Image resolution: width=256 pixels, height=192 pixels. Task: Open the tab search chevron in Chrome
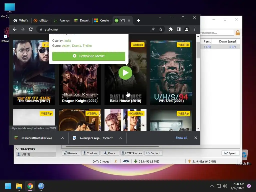(x=160, y=18)
